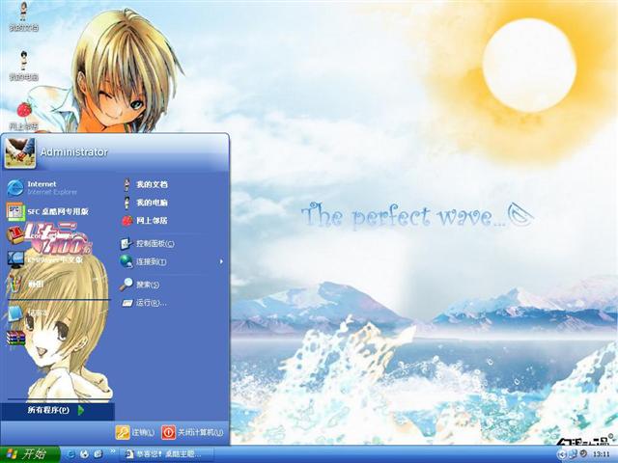Click the 开始 Start button
This screenshot has height=463, width=618.
30,454
